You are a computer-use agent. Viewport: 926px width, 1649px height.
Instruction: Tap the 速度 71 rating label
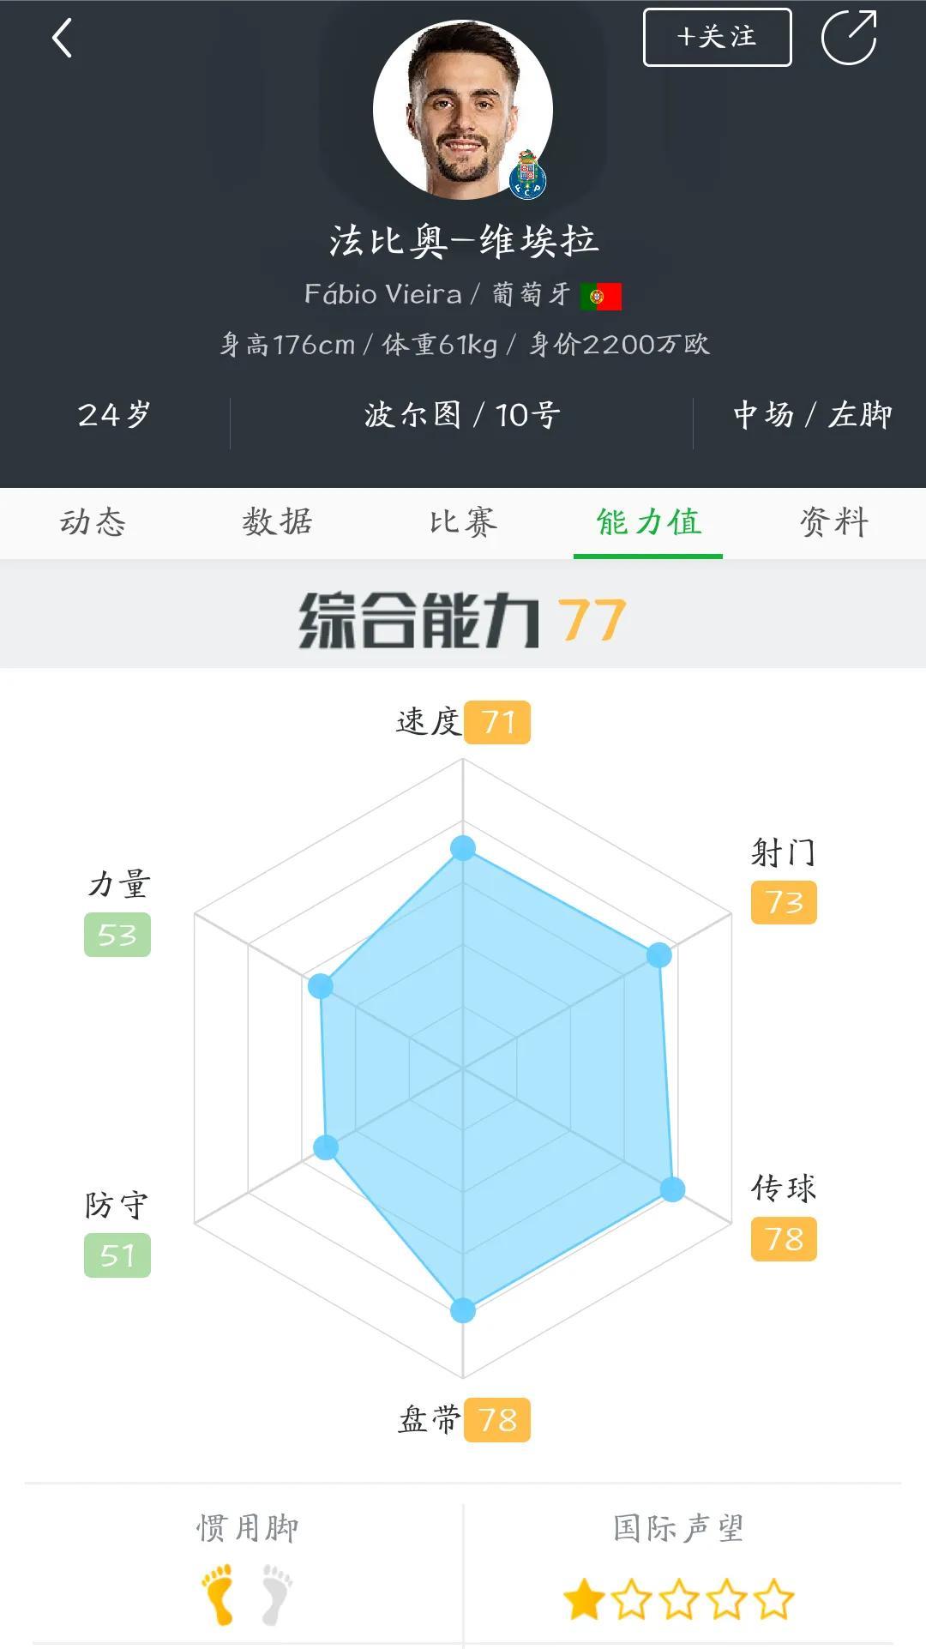tap(463, 722)
